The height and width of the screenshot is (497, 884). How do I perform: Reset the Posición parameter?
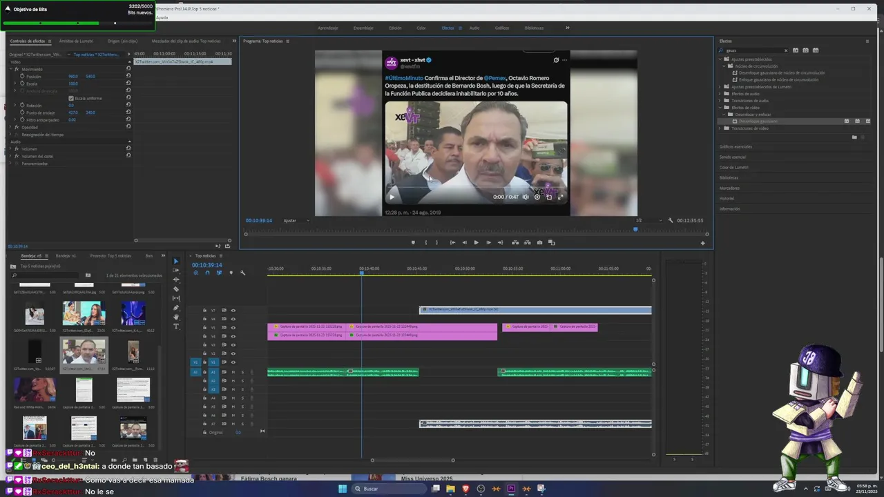point(128,76)
